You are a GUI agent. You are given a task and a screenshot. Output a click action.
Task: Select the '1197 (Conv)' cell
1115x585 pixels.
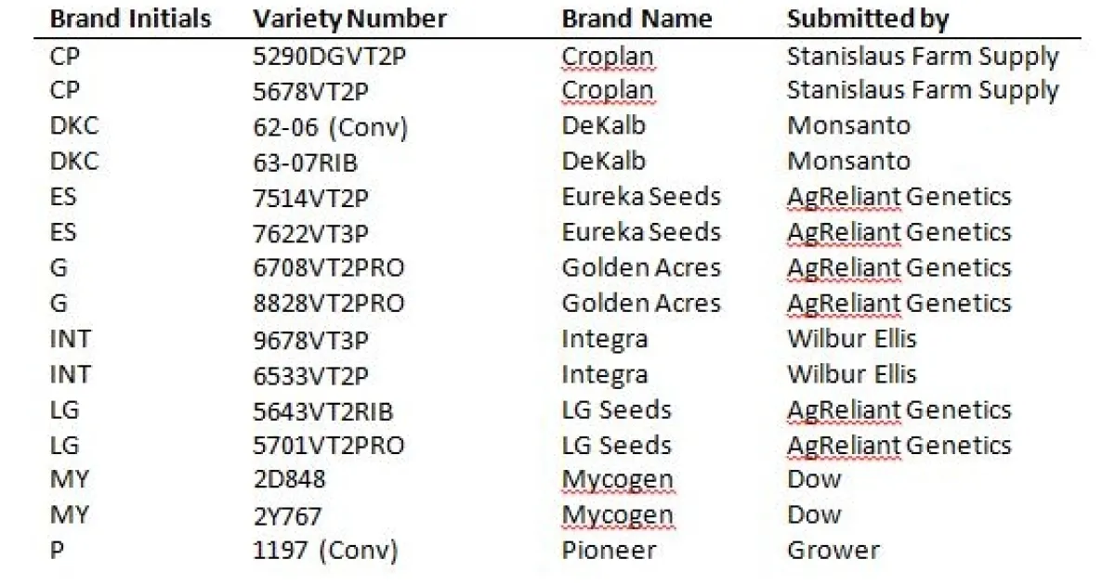324,551
